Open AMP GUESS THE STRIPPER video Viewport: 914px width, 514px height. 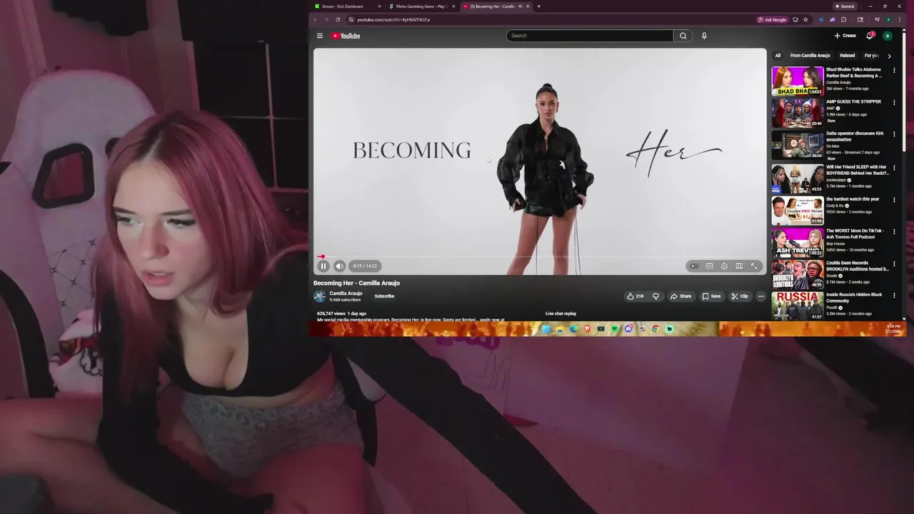point(798,113)
